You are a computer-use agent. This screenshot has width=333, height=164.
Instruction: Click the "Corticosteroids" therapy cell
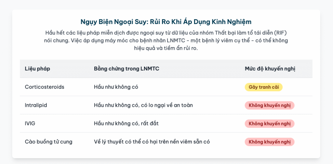45,87
